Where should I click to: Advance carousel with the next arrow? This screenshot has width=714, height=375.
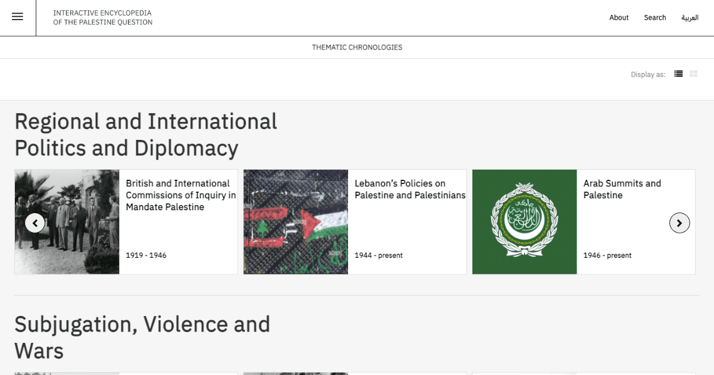679,223
